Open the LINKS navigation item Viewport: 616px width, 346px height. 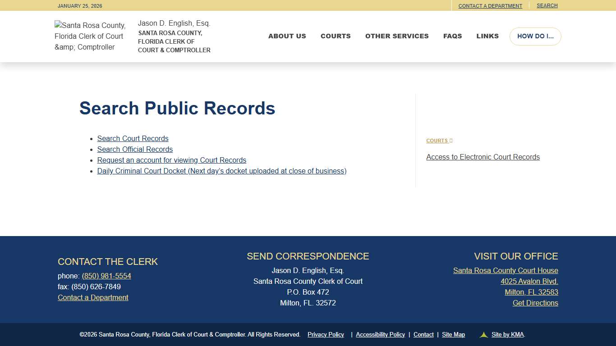point(487,36)
